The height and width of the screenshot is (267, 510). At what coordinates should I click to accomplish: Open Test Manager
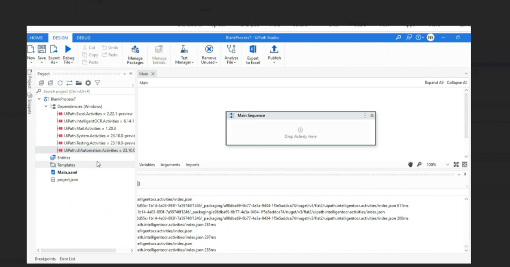click(184, 54)
